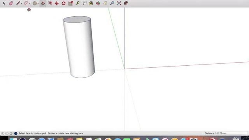The width and height of the screenshot is (249, 140).
Task: Pick the Scale tool
Action: [71, 3]
